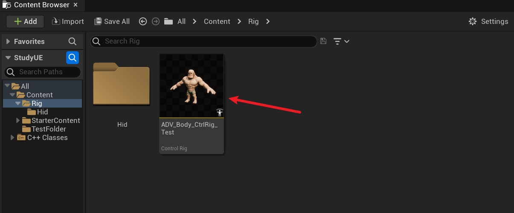Click the blue StudyUE search icon
The width and height of the screenshot is (514, 213).
click(x=73, y=58)
